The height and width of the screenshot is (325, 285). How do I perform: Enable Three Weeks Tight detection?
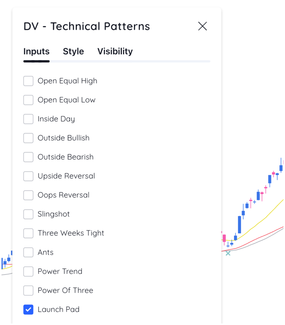[x=28, y=233]
